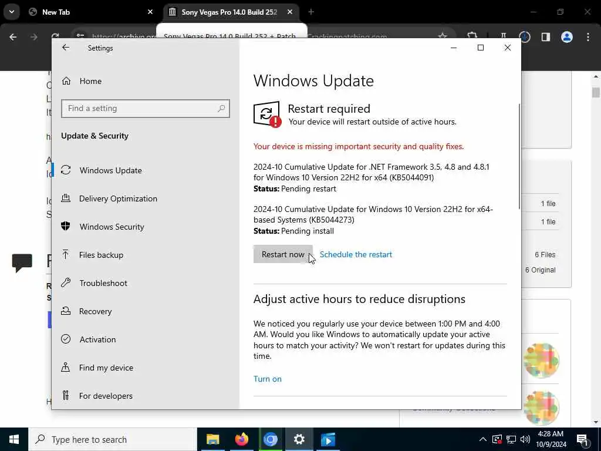Go back using Settings back arrow

(x=66, y=48)
